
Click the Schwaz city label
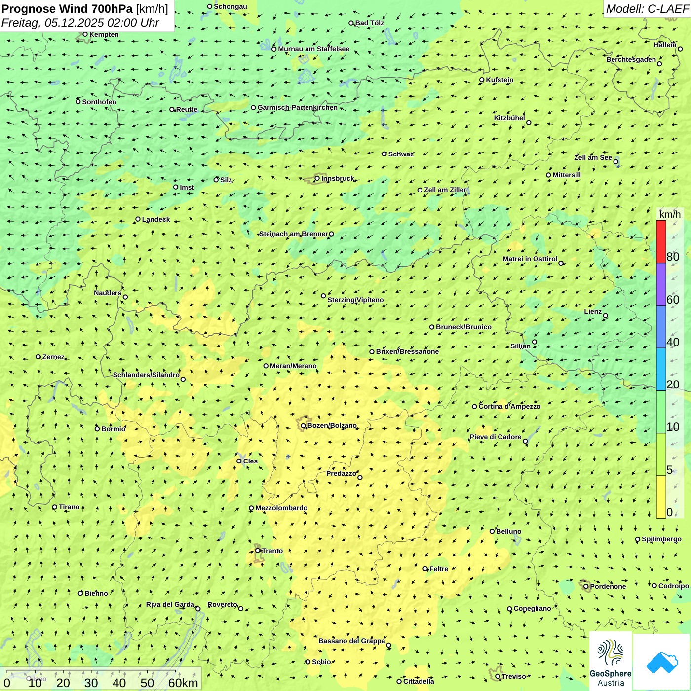[x=401, y=154]
